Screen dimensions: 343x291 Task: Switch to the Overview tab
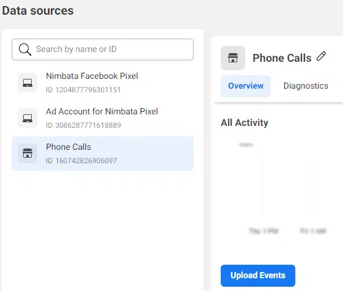[246, 86]
